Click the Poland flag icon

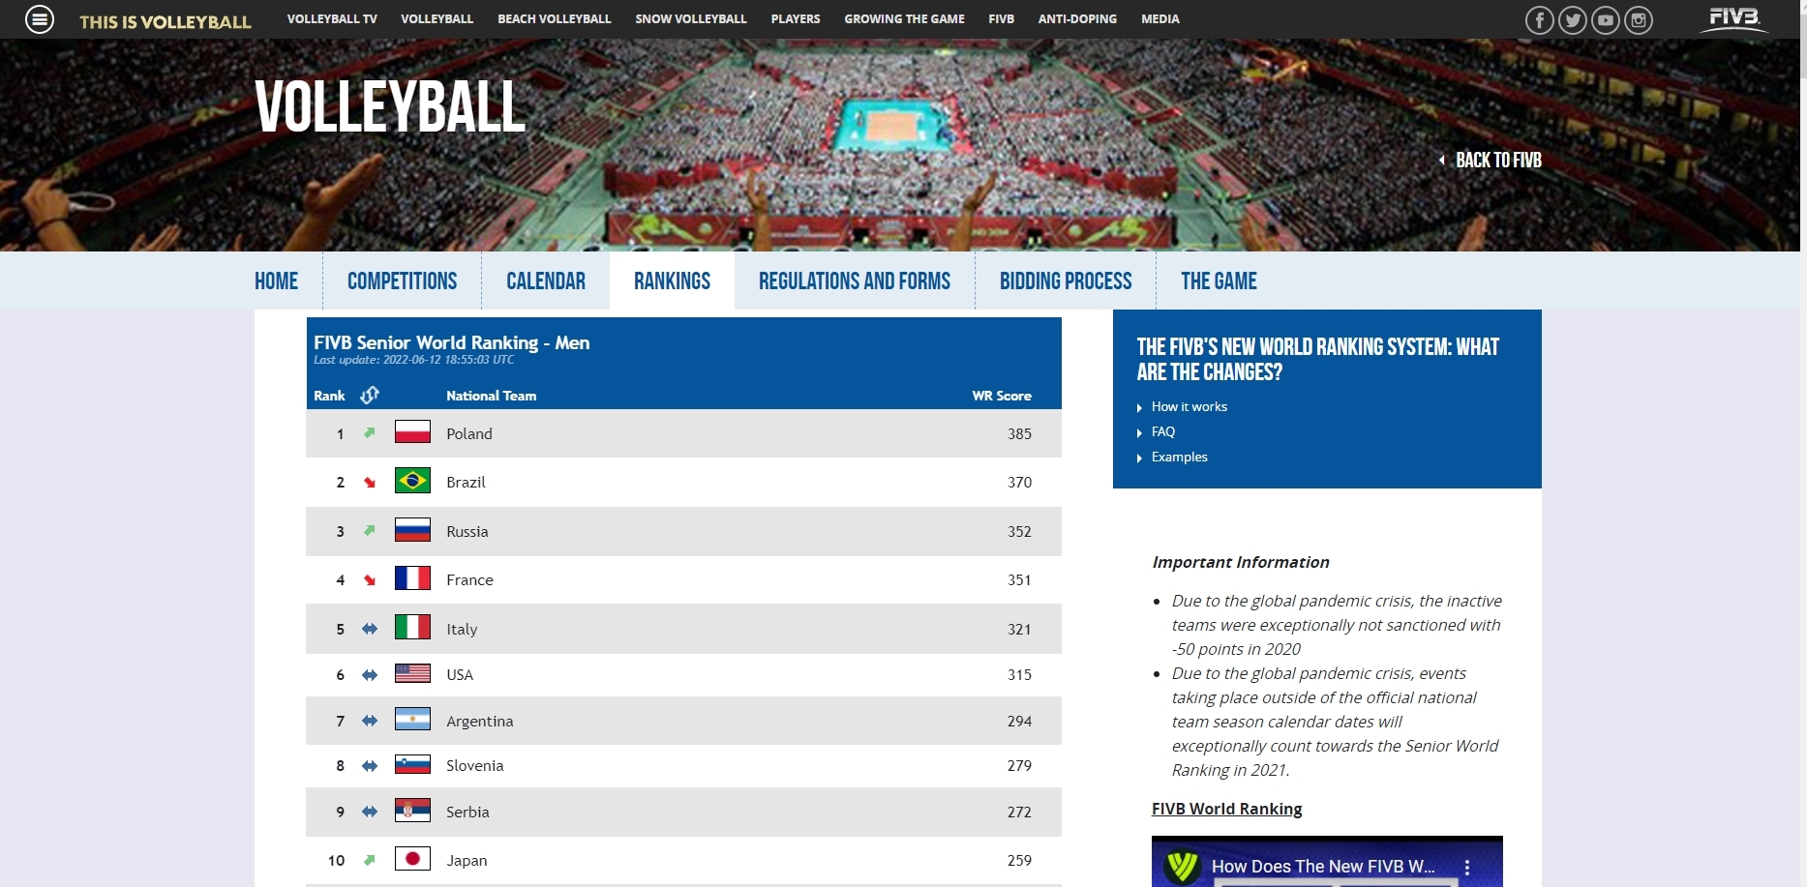[412, 432]
